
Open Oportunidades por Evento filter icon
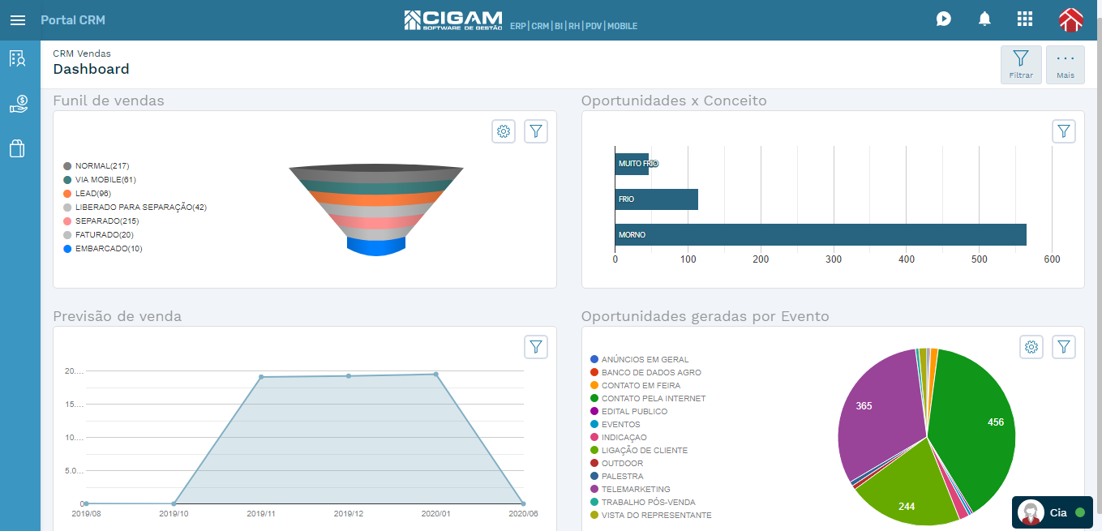pos(1064,347)
